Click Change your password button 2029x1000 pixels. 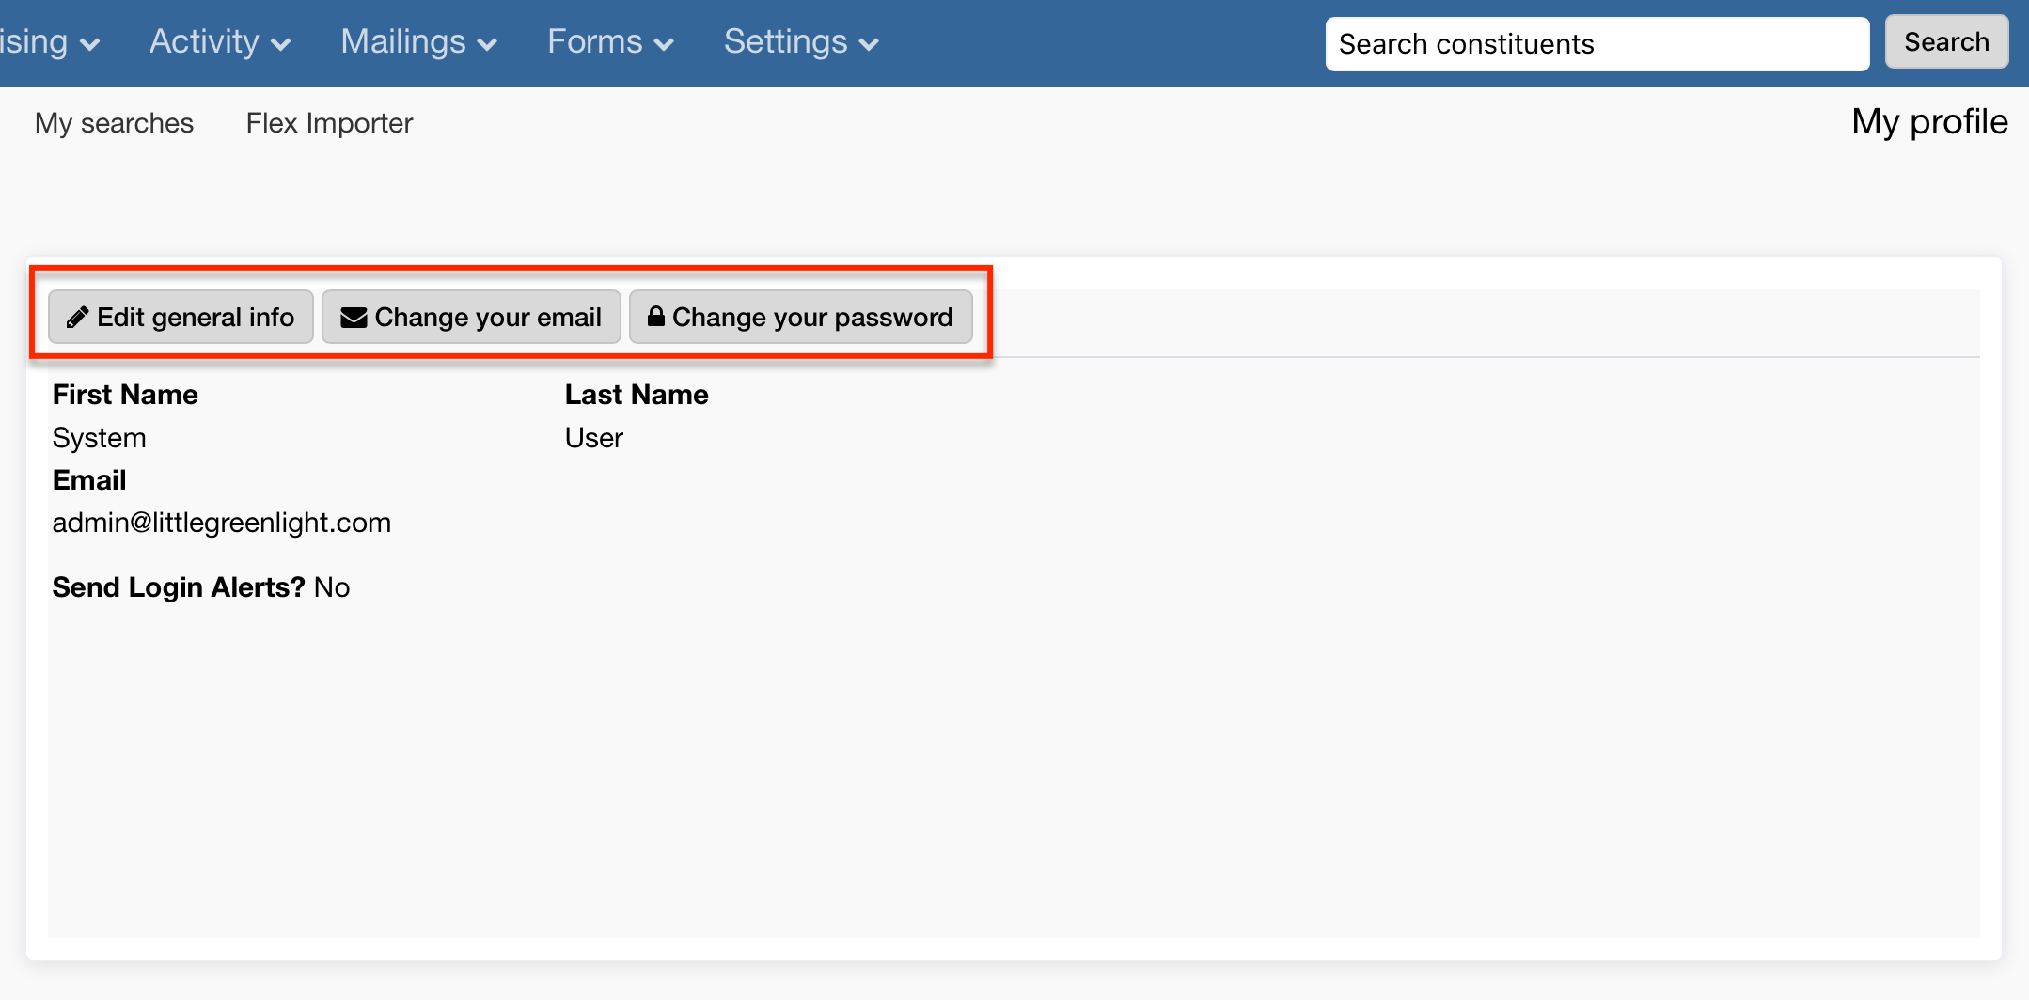(800, 318)
